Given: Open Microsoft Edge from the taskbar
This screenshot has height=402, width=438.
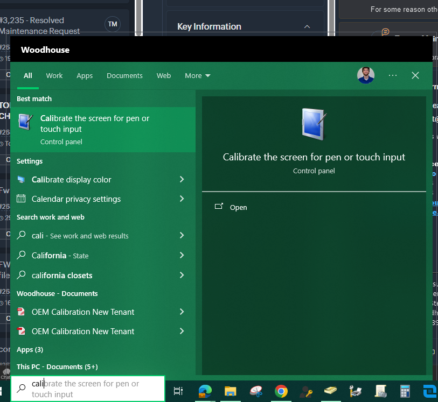Looking at the screenshot, I should point(205,391).
